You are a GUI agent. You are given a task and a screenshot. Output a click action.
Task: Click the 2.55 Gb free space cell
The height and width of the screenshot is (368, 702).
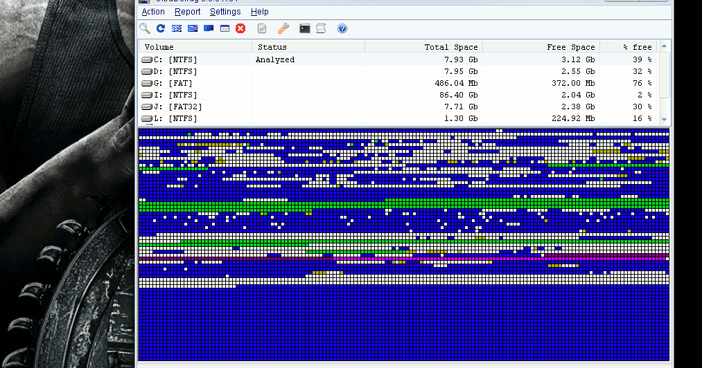point(578,71)
